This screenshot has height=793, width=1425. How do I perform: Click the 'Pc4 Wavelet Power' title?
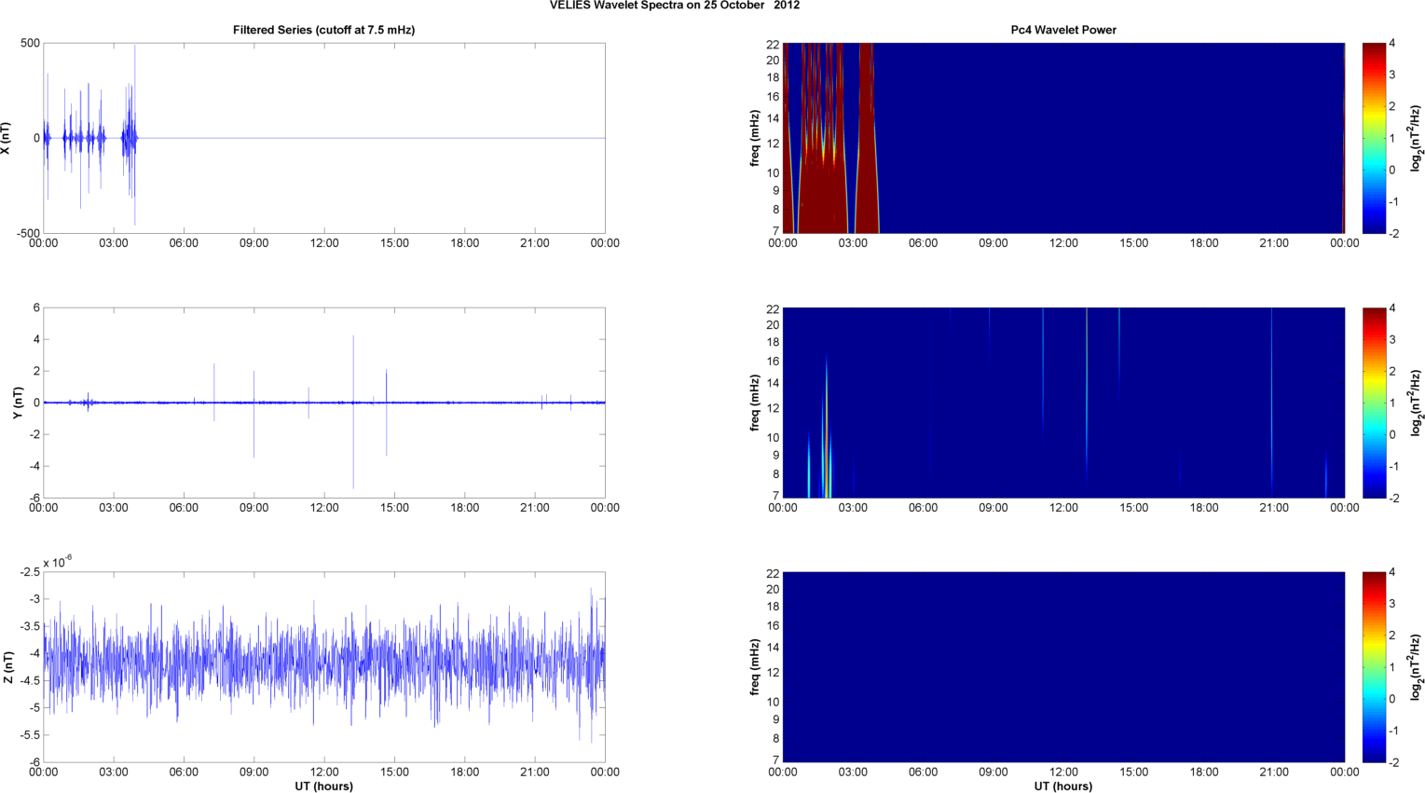[1063, 30]
